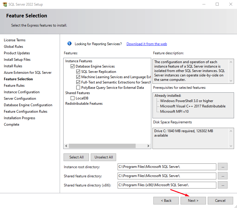Screen dimensions: 237x208
Task: Click the blue information icon
Action: (69, 43)
